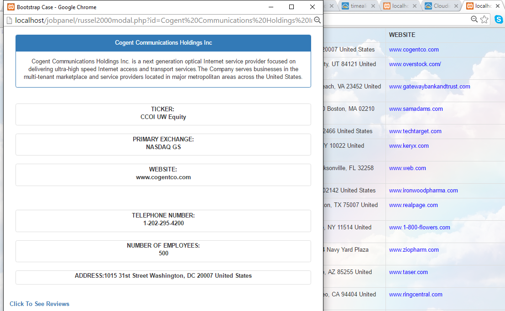Screen dimensions: 505x311
Task: Close the middle localhost tab in background window
Action: 415,6
